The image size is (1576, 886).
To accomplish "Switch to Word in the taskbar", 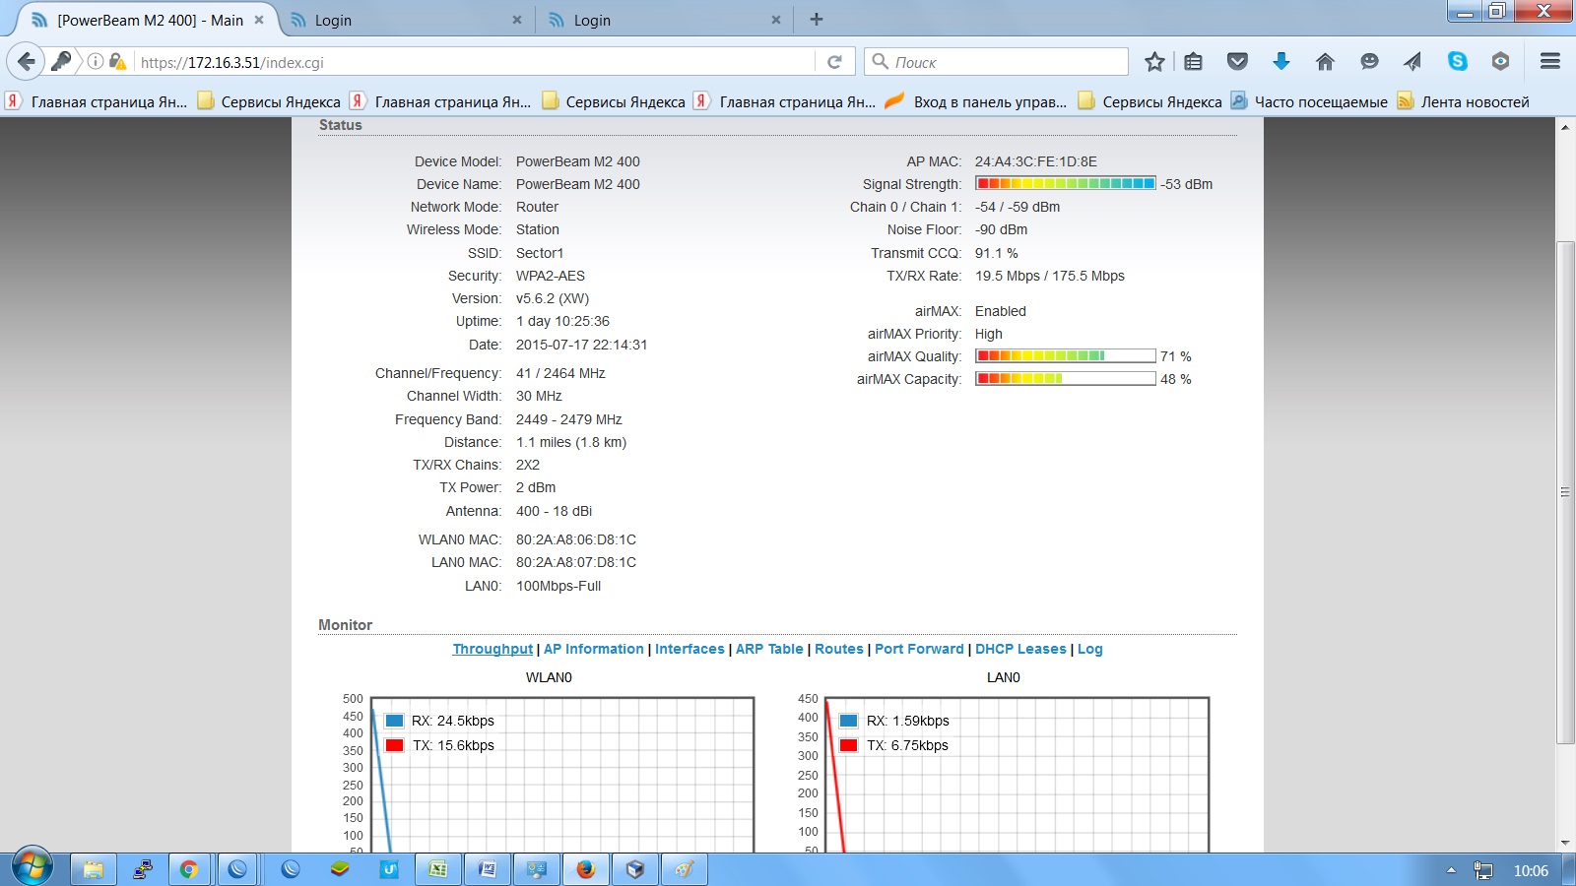I will point(487,869).
